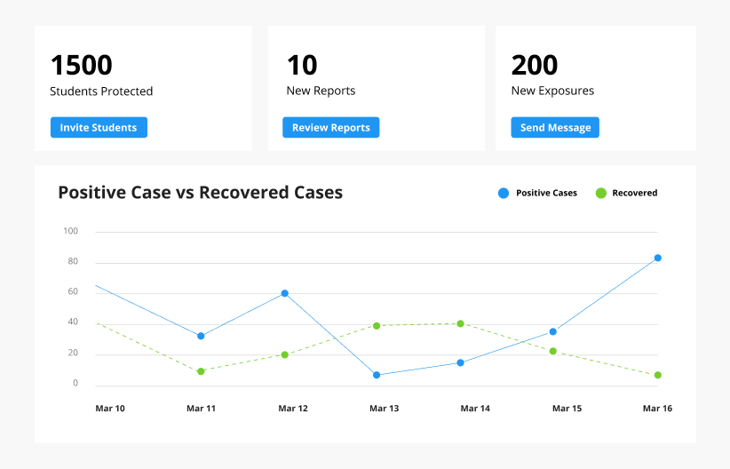Click the 1500 students count
Viewport: 730px width, 469px height.
coord(82,65)
